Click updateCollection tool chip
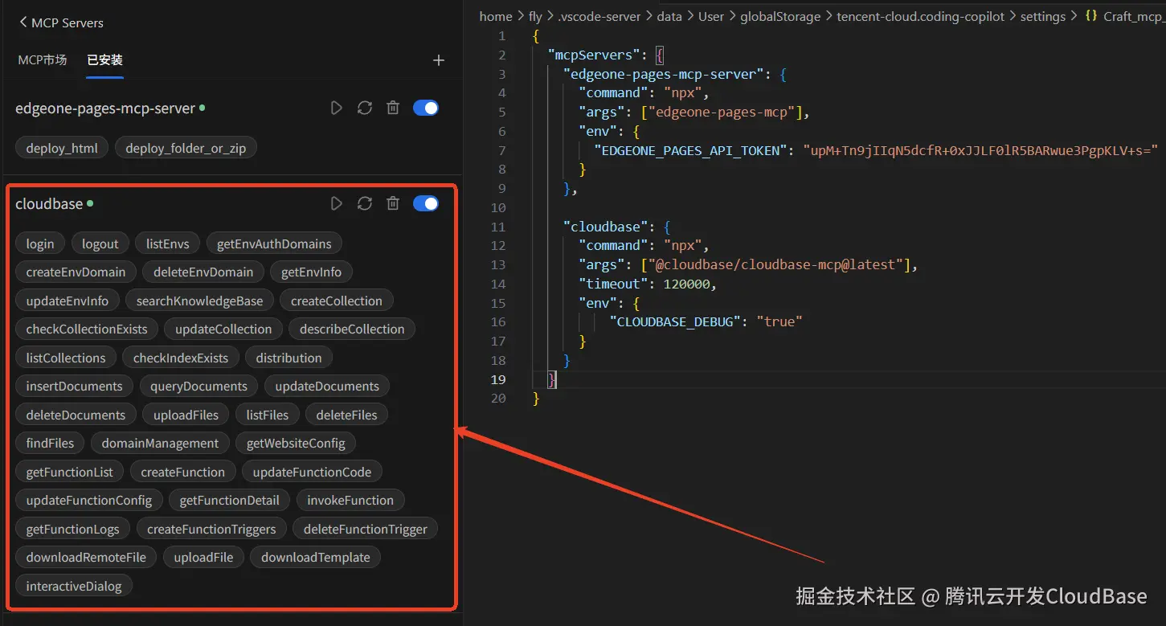Image resolution: width=1166 pixels, height=626 pixels. pos(223,329)
